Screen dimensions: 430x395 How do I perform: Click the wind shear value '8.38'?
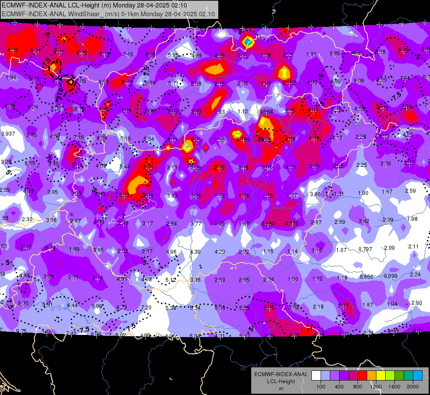(102, 138)
